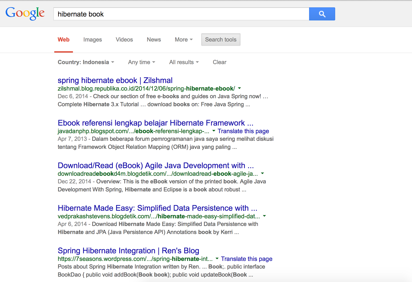412x282 pixels.
Task: Open the Any time filter dropdown
Action: click(142, 62)
